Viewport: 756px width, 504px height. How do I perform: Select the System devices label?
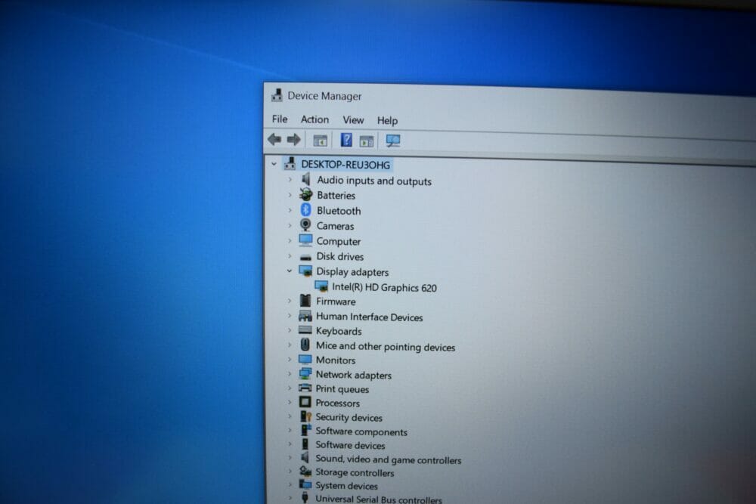coord(347,486)
